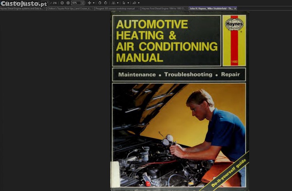Image resolution: width=292 pixels, height=191 pixels.
Task: Click the share arrow icon
Action: (134, 3)
